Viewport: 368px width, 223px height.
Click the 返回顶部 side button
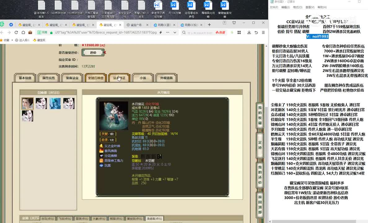(260, 204)
